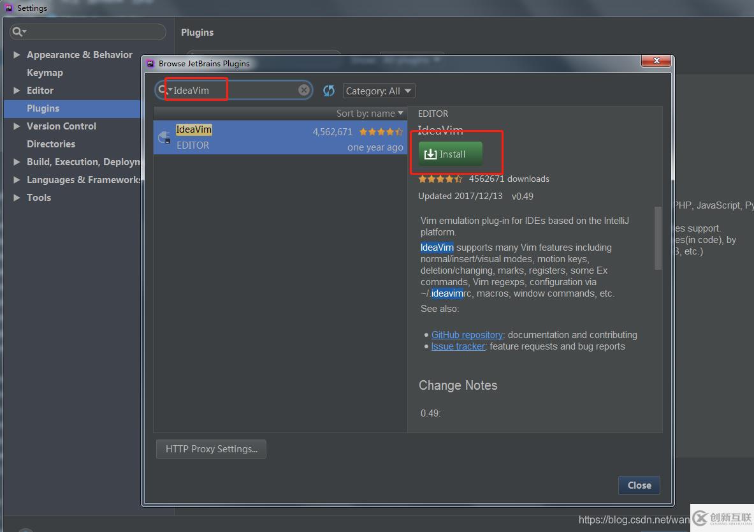Open the Sort by: name dropdown
Viewport: 754px width, 532px height.
(x=370, y=113)
